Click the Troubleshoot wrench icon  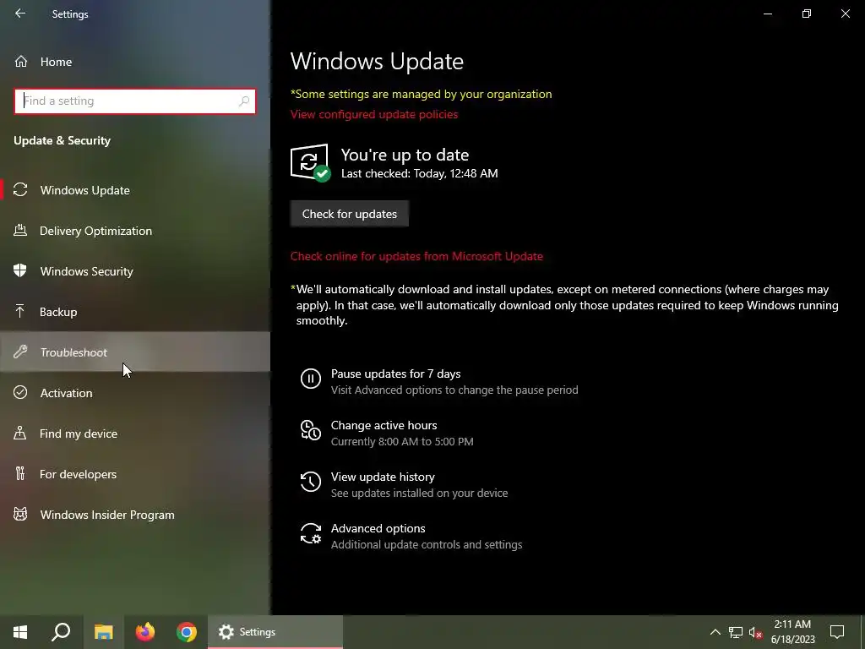[20, 352]
